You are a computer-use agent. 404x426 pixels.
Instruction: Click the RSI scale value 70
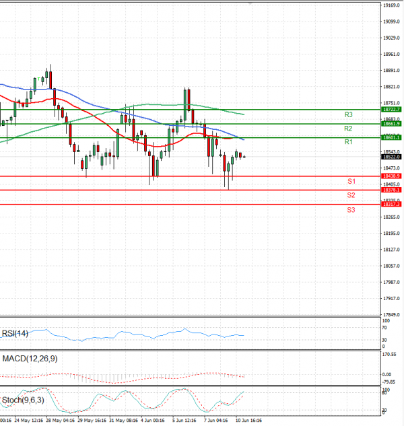coord(384,328)
